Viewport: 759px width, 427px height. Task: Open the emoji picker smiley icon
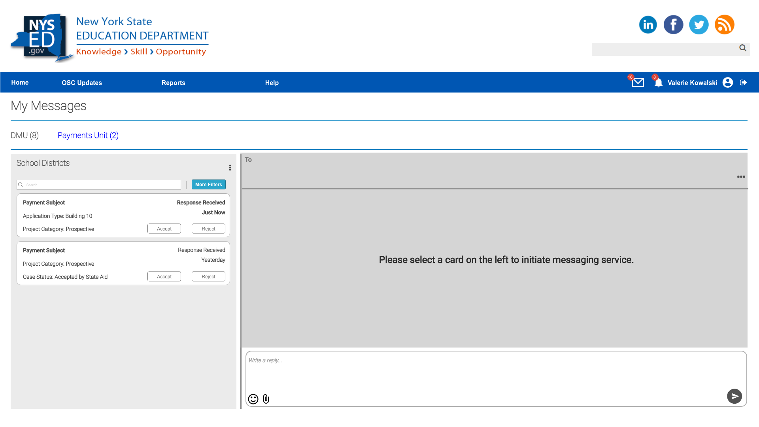coord(253,399)
